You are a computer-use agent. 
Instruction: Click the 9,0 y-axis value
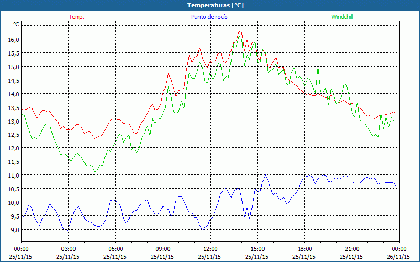[x=14, y=230]
